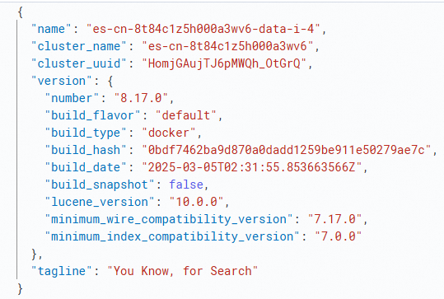Click the build_hash value string
Screen dimensions: 444x299
[x=287, y=150]
